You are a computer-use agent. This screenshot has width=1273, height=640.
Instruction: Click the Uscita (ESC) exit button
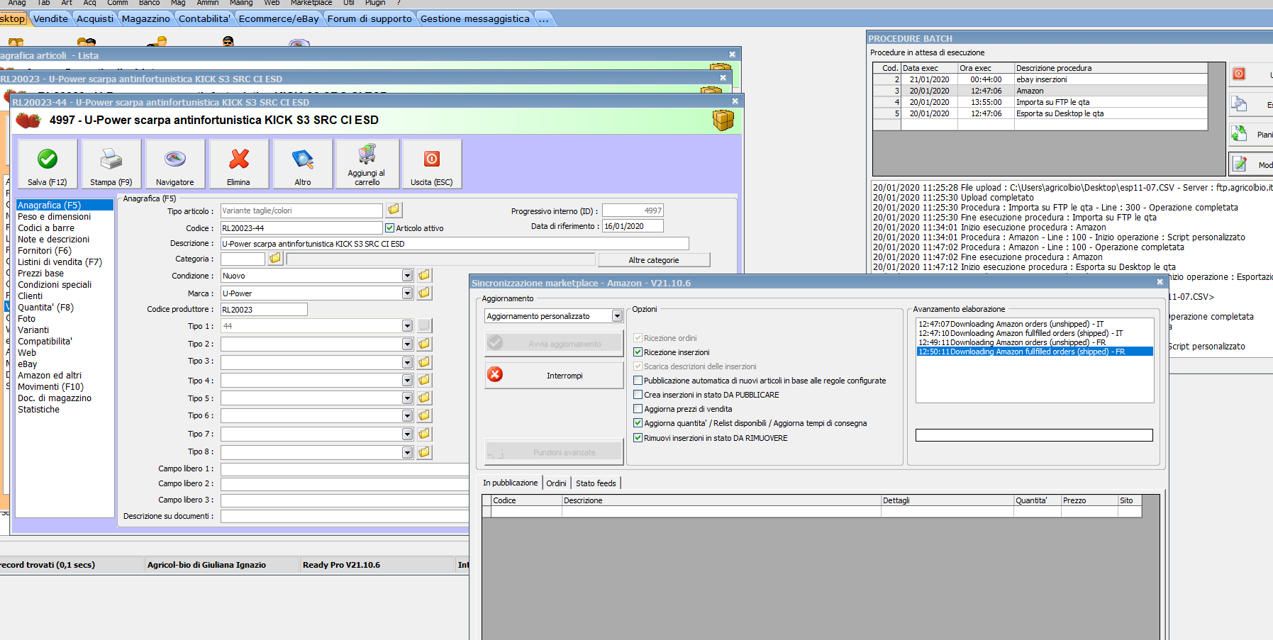click(x=432, y=164)
